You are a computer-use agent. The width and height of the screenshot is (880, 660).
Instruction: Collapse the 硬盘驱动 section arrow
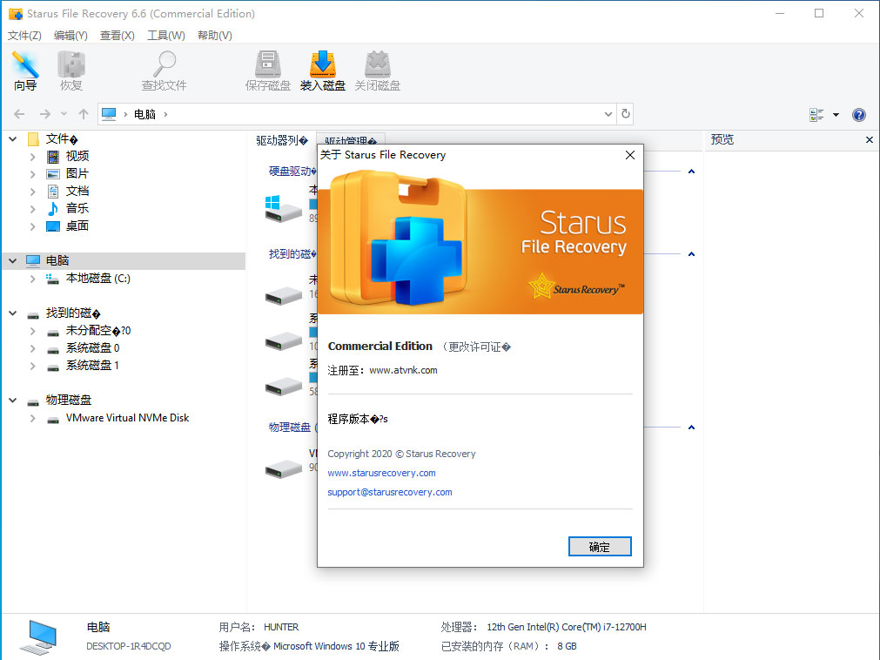pos(691,172)
